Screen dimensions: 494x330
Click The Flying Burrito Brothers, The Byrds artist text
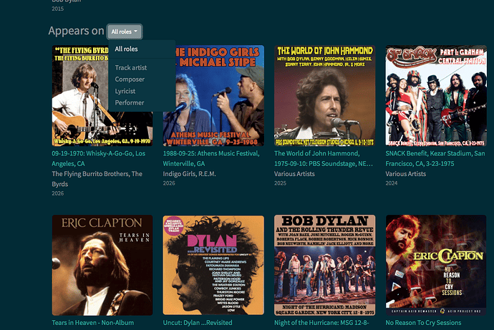(x=97, y=179)
